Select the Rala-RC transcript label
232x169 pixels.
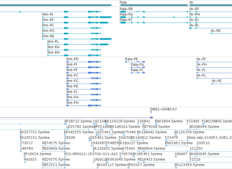click(126, 20)
